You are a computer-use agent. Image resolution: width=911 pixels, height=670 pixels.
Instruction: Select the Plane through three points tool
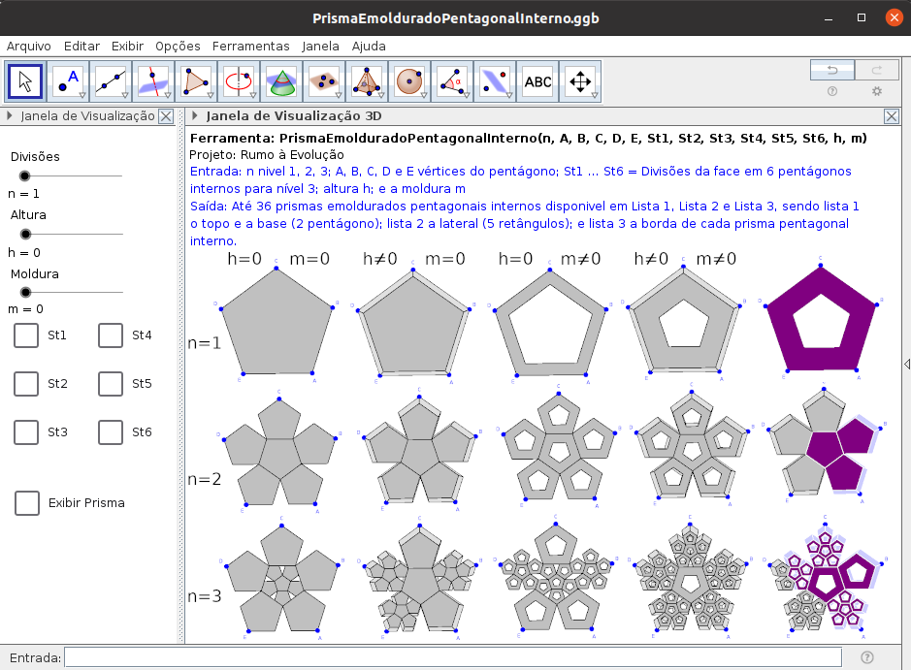(x=324, y=81)
